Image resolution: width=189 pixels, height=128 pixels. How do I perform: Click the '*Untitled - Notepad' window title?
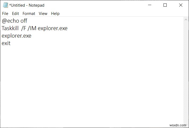(27, 5)
